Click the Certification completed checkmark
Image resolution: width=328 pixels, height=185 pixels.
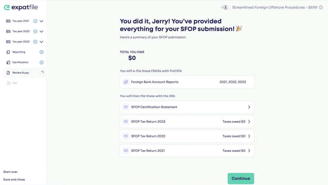click(x=41, y=62)
